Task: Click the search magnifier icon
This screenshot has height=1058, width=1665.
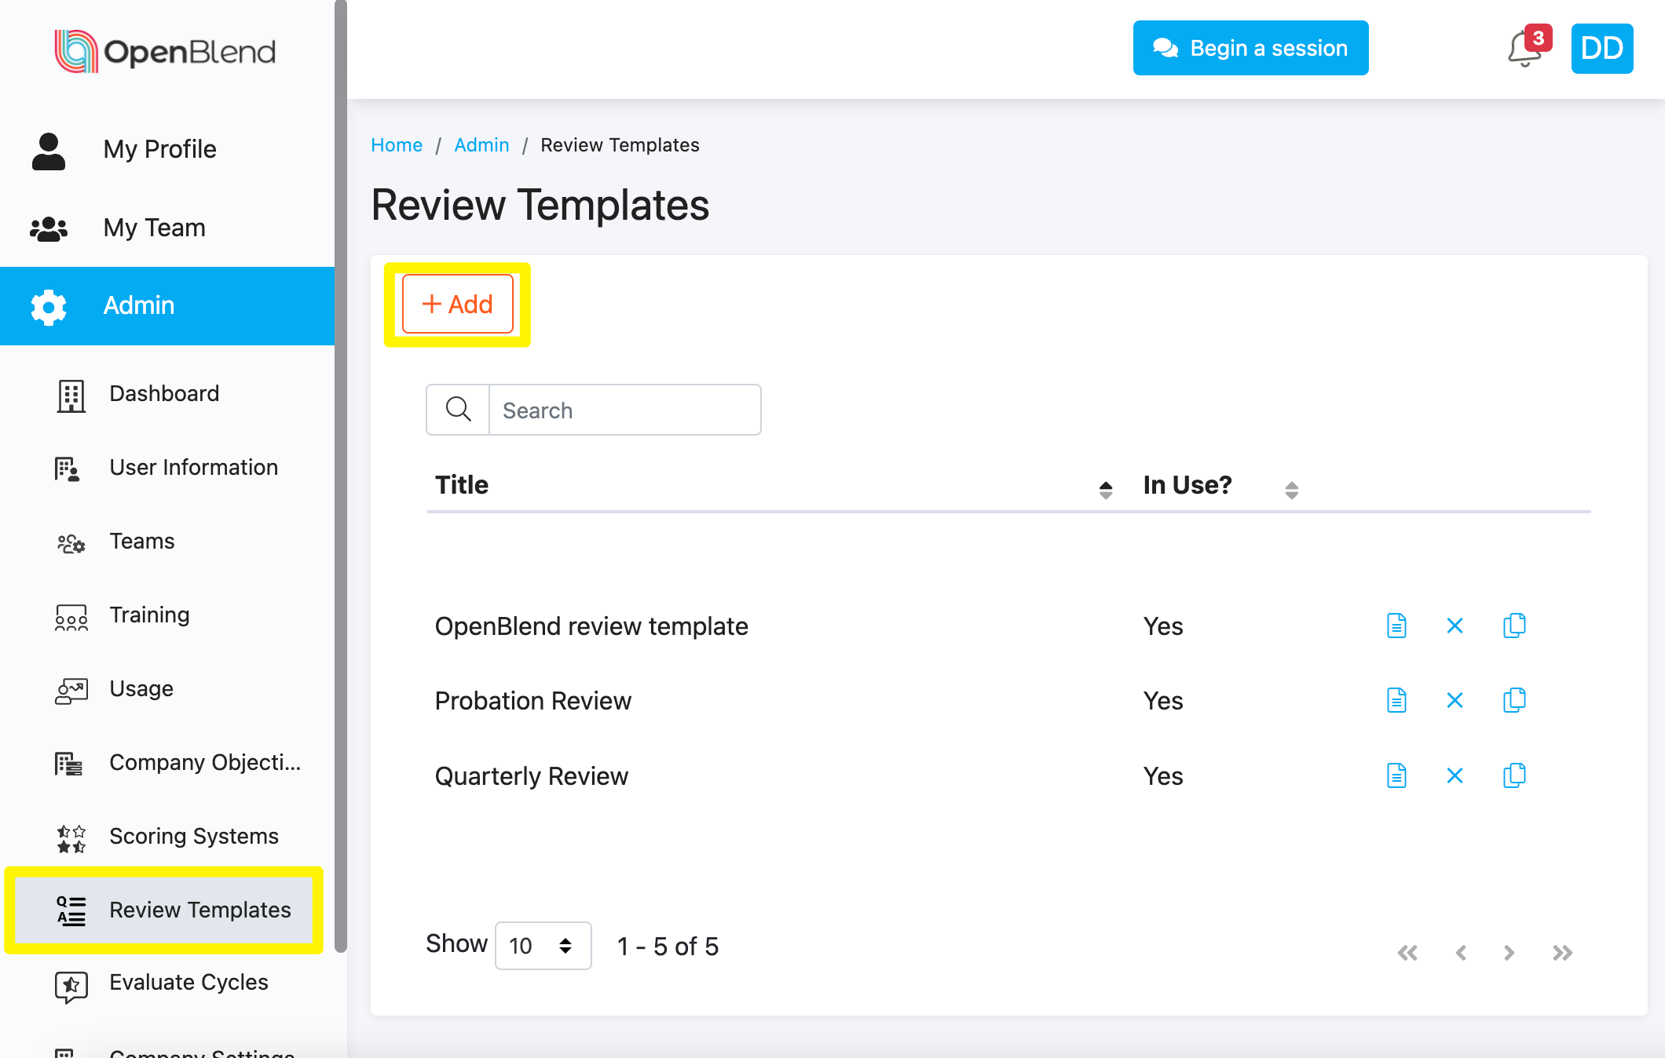Action: coord(458,410)
